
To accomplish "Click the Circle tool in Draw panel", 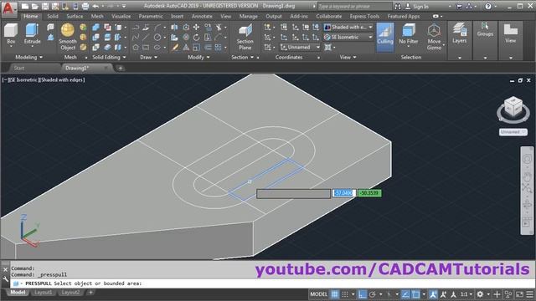I will coord(157,37).
